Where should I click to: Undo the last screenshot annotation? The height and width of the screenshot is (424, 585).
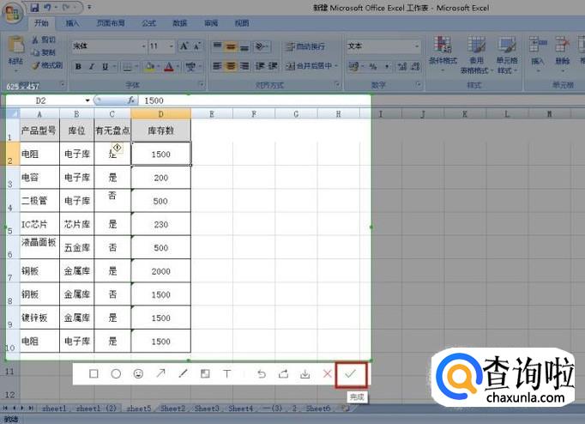pos(262,374)
